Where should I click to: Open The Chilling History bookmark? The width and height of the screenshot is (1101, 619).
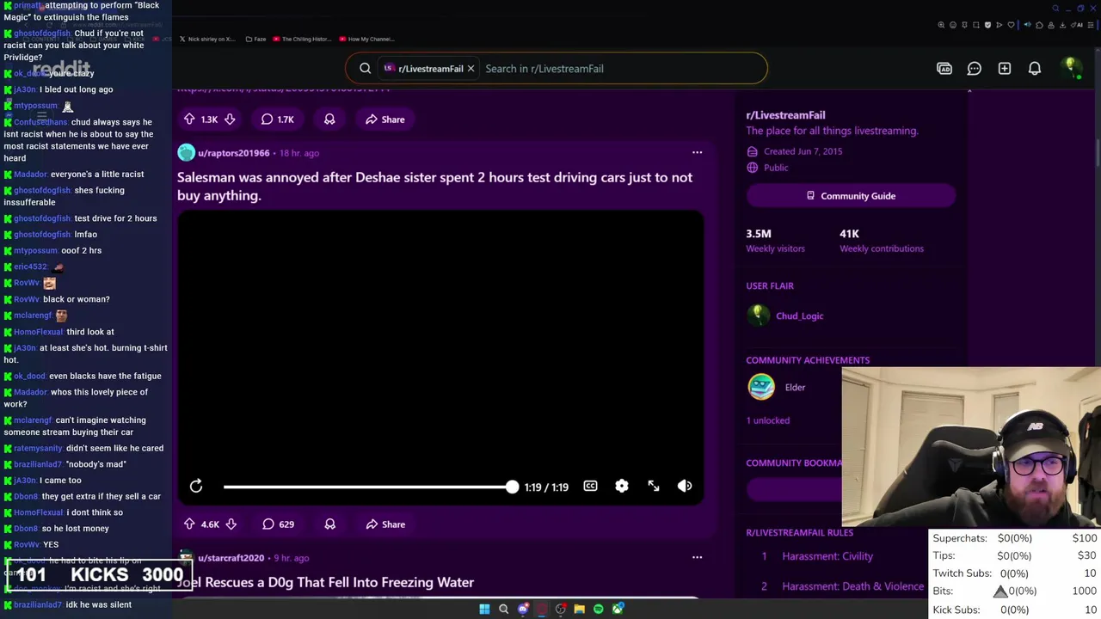pyautogui.click(x=301, y=39)
